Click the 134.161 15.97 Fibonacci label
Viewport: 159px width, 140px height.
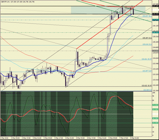click(x=147, y=59)
